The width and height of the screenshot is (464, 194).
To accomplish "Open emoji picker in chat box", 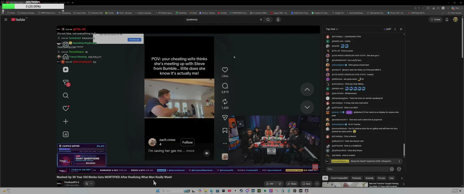I will coord(392,169).
